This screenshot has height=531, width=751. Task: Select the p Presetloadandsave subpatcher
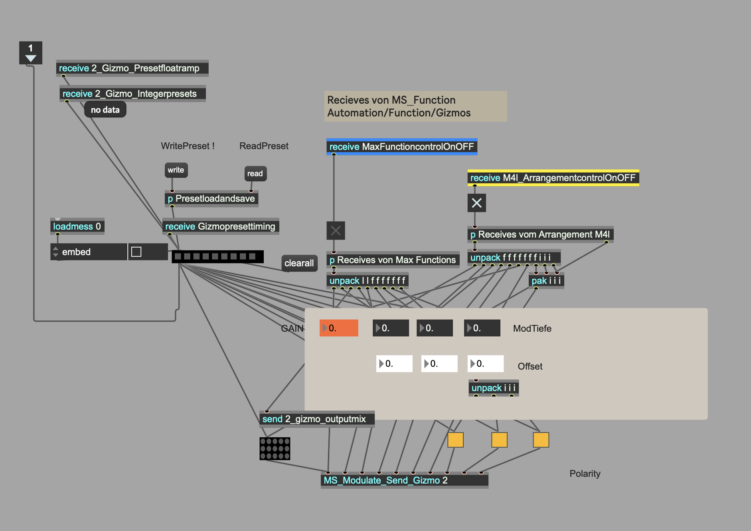click(211, 199)
